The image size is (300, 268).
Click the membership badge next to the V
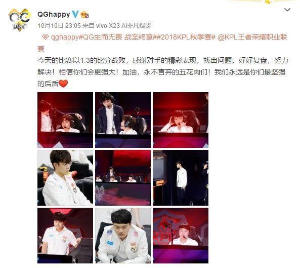[x=84, y=15]
